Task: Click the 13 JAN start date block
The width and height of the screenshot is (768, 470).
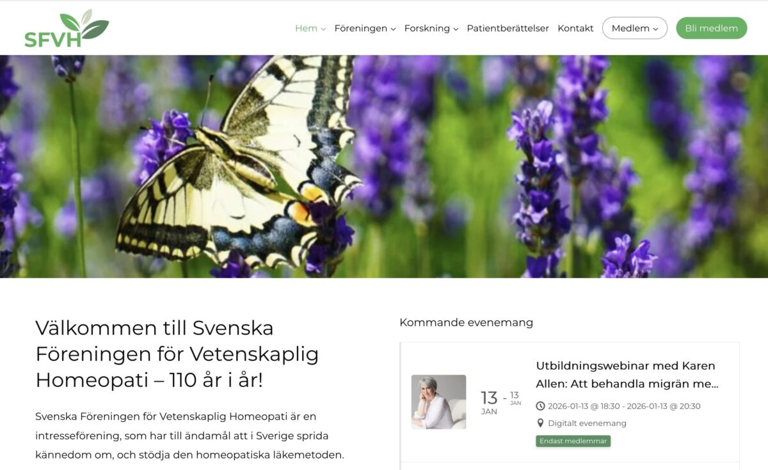Action: [489, 403]
